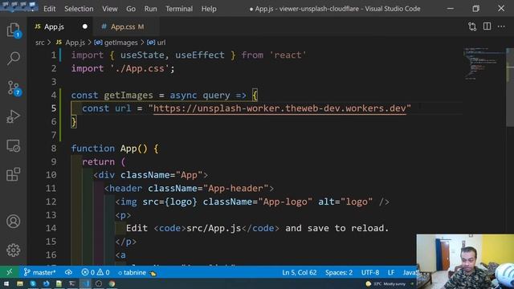
Task: Open the Remote Explorer view
Action: [14, 145]
